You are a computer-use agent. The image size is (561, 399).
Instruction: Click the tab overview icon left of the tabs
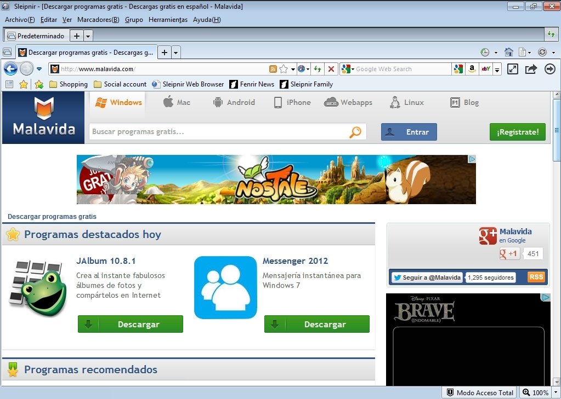coord(8,53)
